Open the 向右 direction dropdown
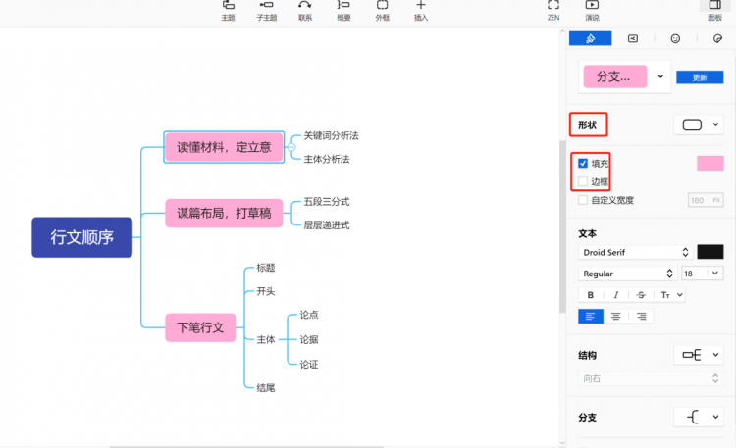 [651, 378]
